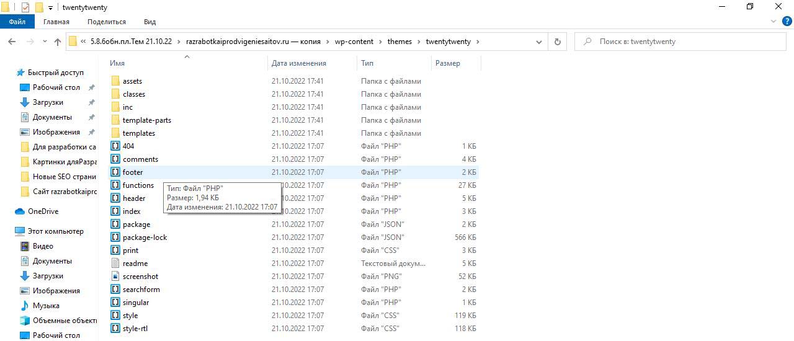Image resolution: width=794 pixels, height=341 pixels.
Task: Expand the address bar history dropdown
Action: [539, 42]
